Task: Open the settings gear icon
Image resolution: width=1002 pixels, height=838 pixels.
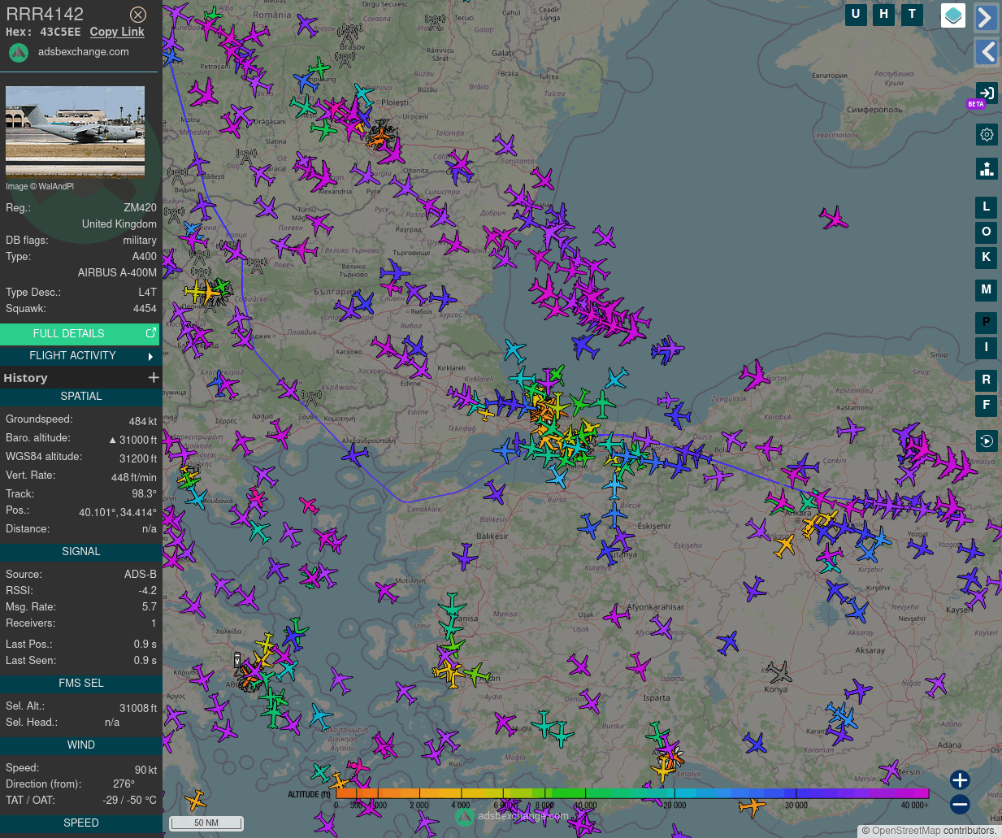Action: click(x=987, y=135)
